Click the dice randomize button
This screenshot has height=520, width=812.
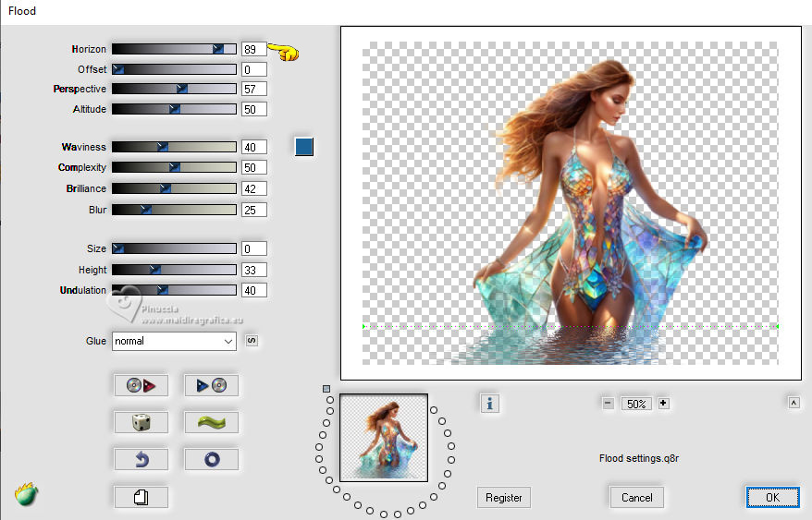coord(141,422)
